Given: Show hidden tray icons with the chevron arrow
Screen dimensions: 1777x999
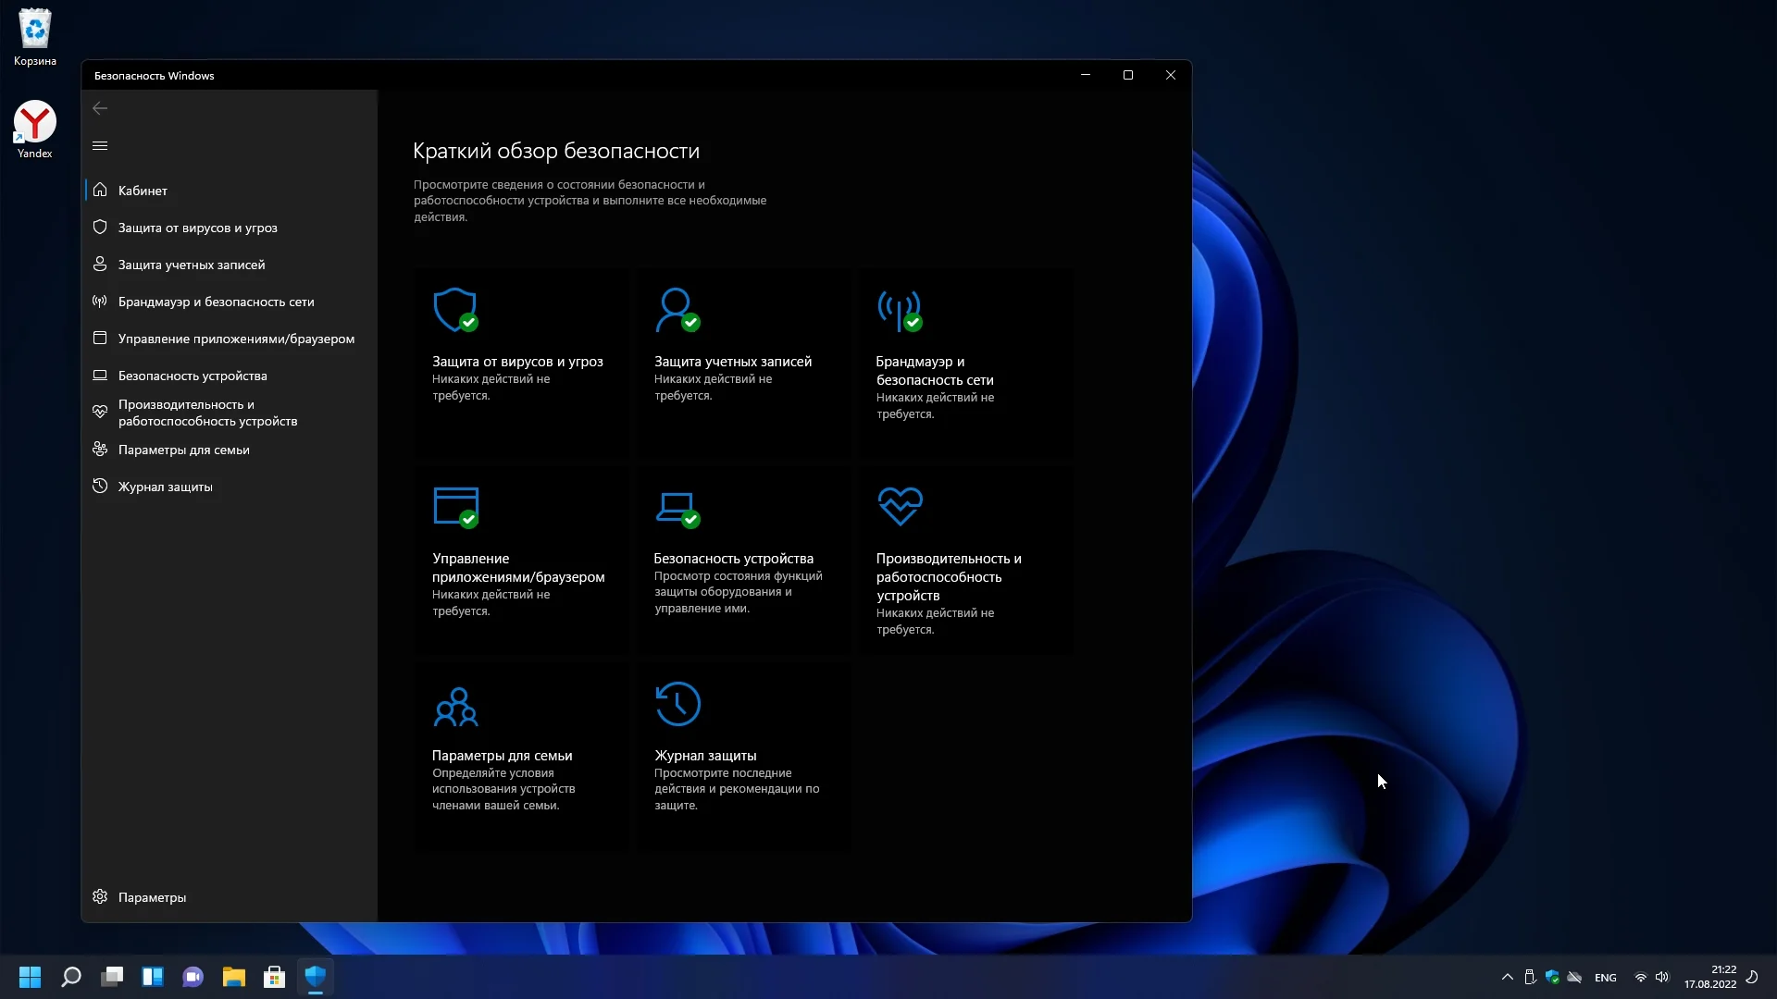Looking at the screenshot, I should click(x=1507, y=977).
